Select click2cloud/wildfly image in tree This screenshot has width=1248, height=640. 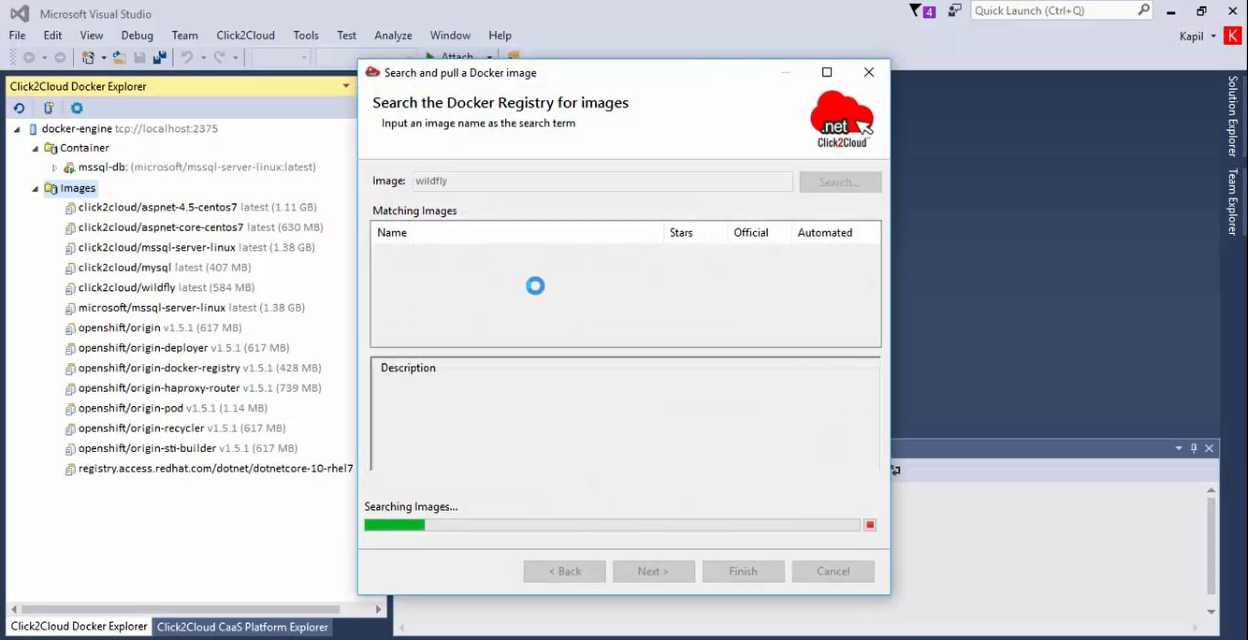pos(159,287)
